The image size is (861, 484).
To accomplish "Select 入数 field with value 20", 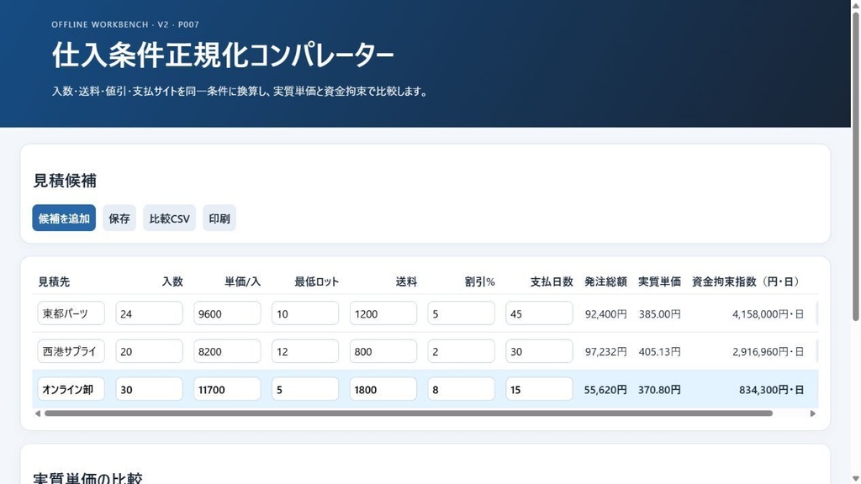I will click(x=149, y=351).
